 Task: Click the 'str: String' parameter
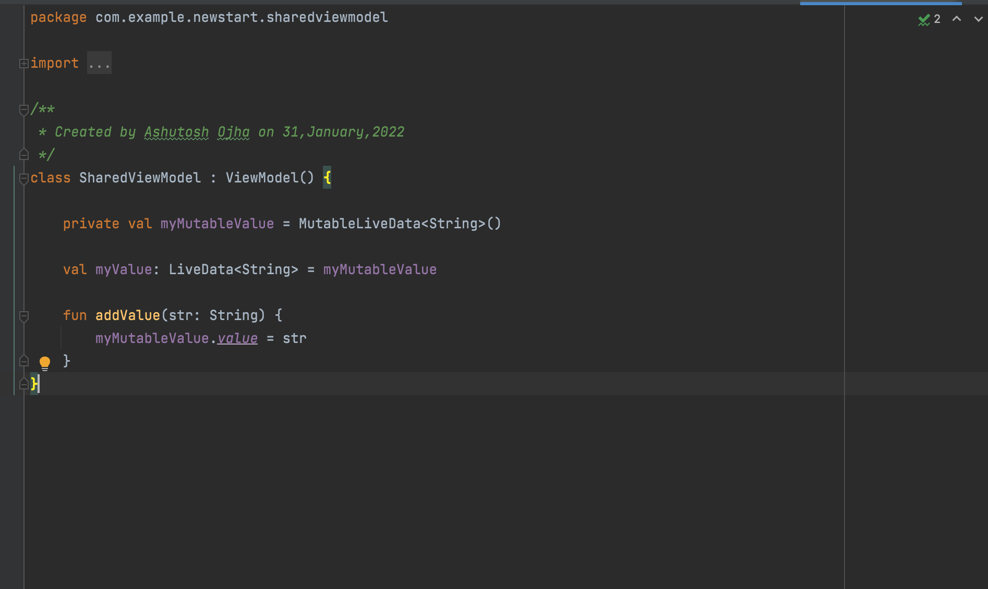213,315
